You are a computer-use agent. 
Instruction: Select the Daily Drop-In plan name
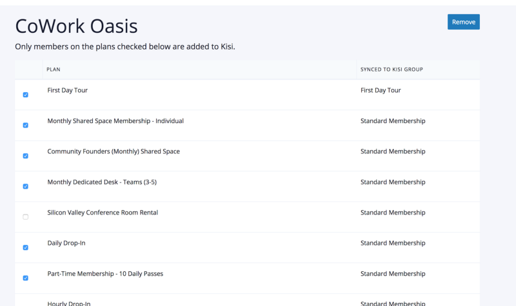coord(66,244)
